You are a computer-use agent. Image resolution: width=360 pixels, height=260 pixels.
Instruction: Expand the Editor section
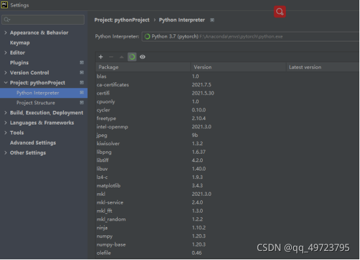tap(5, 53)
